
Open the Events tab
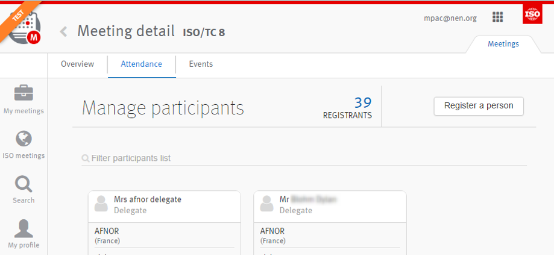click(x=201, y=64)
